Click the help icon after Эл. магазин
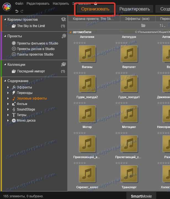170x199 pixels. [95, 4]
